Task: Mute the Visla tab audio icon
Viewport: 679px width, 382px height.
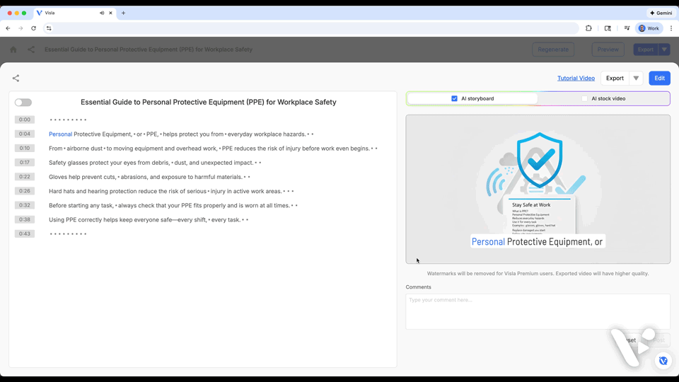Action: [102, 13]
